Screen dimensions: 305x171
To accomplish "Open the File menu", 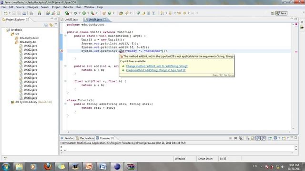I will [x=3, y=7].
